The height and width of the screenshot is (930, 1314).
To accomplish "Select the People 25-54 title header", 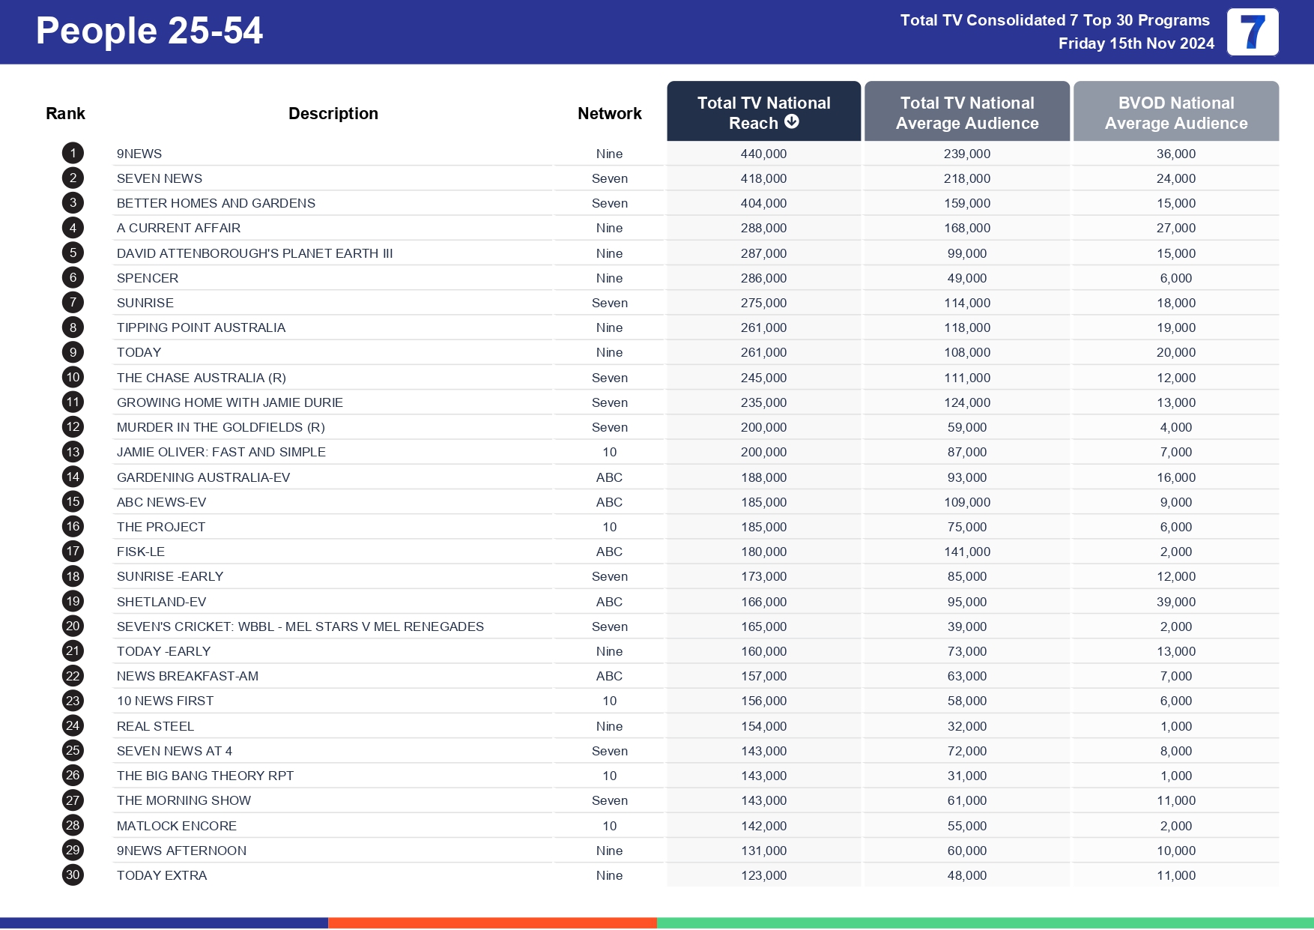I will point(149,31).
